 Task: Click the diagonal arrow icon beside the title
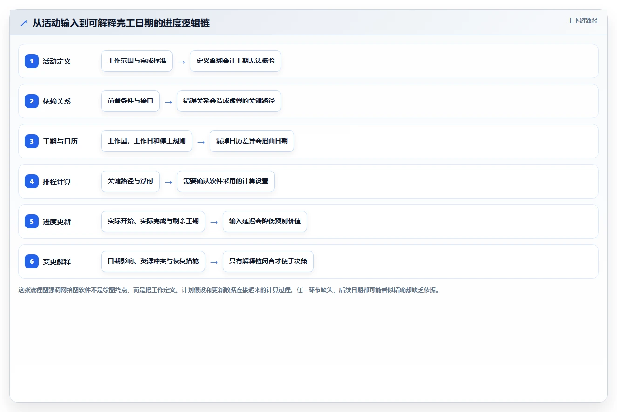(x=24, y=23)
